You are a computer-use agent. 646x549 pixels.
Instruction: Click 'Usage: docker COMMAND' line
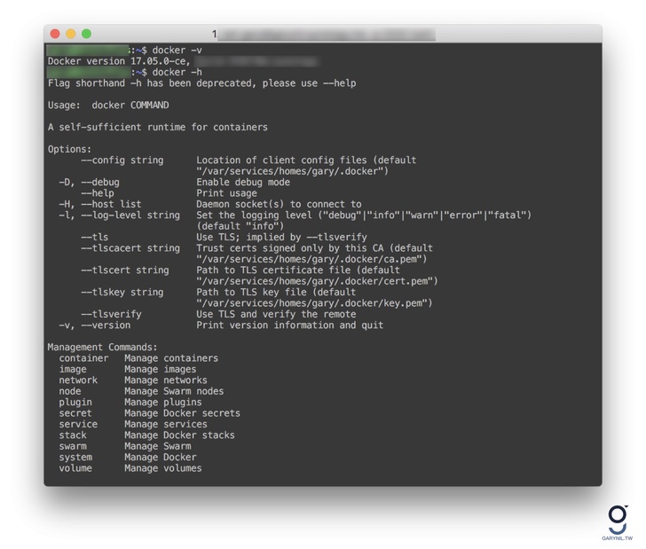coord(108,105)
